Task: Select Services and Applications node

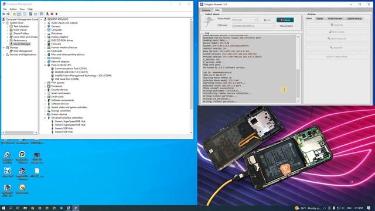Action: coord(23,55)
